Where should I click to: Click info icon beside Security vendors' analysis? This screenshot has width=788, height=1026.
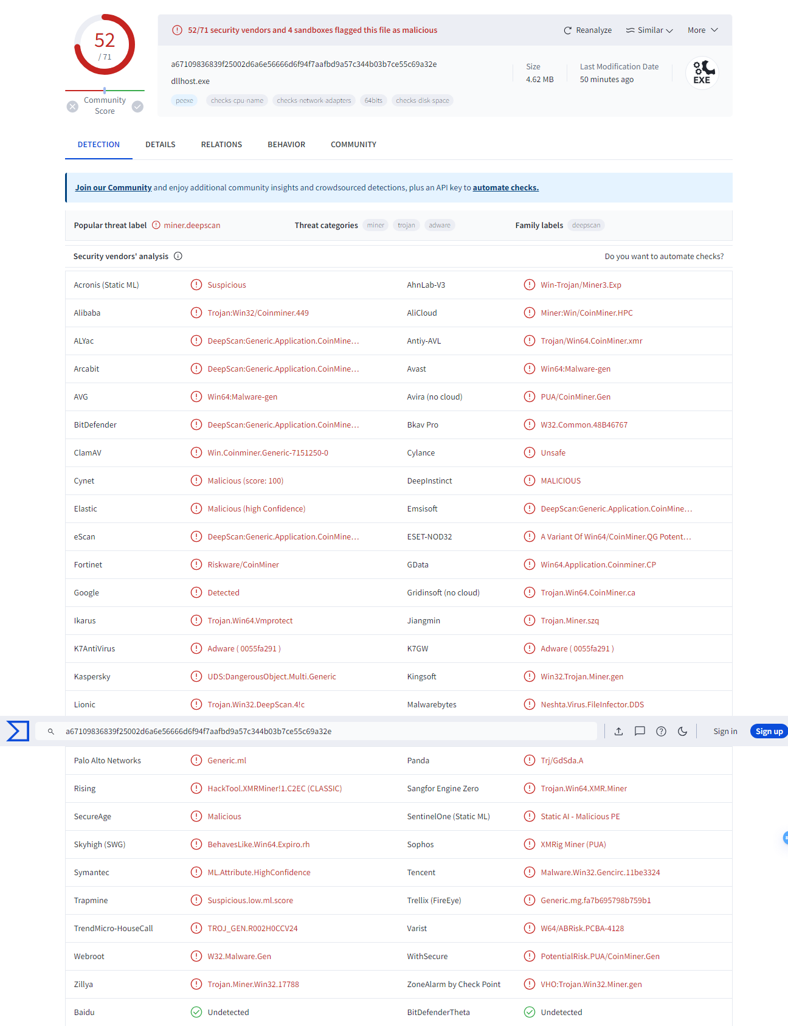(x=178, y=256)
